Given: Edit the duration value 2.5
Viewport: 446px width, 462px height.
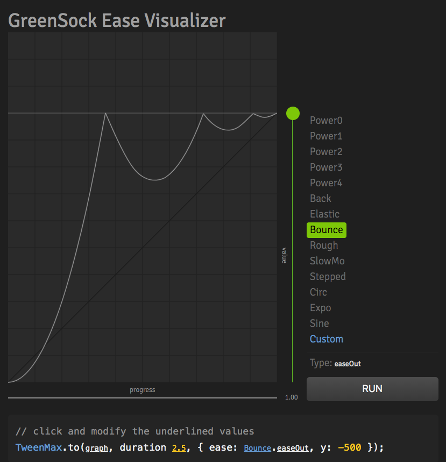Looking at the screenshot, I should [x=179, y=448].
